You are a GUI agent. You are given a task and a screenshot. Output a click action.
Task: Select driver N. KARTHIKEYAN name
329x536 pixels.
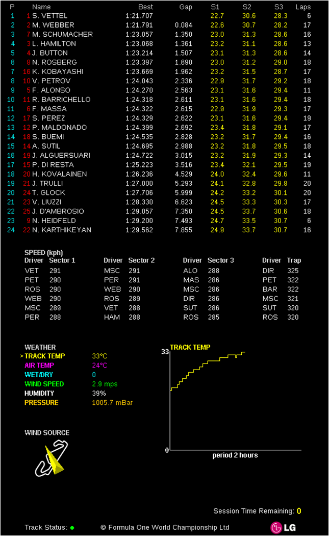point(62,230)
